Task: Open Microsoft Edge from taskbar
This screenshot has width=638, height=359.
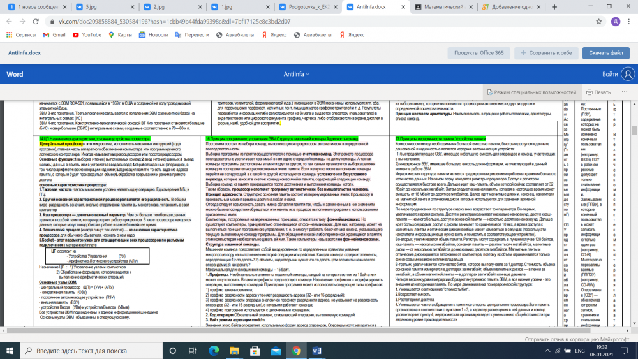Action: point(214,351)
